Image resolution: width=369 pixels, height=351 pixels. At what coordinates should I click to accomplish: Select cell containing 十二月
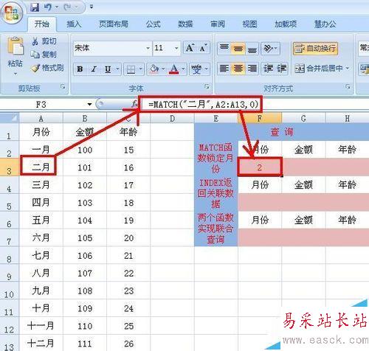(41, 343)
